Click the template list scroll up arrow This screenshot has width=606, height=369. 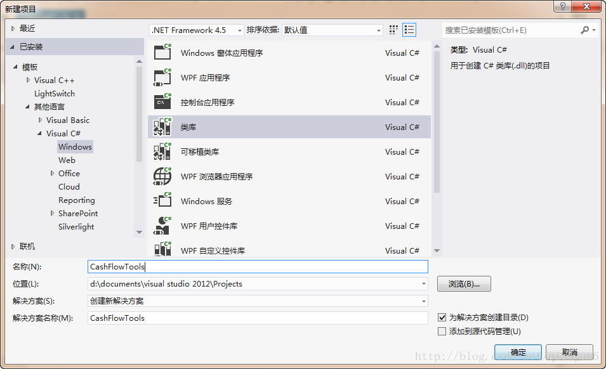(x=437, y=46)
